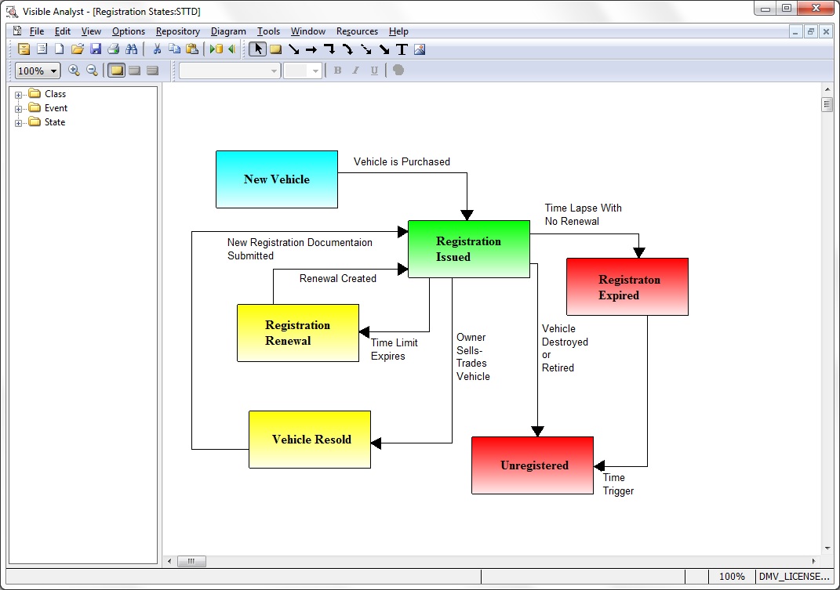Zoom in with the plus magnifier
Viewport: 840px width, 590px height.
click(74, 71)
